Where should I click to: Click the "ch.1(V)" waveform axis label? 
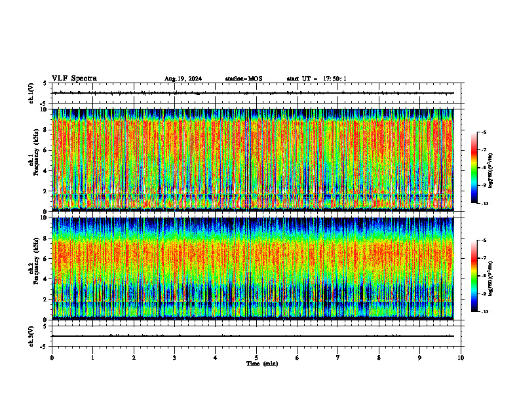[31, 93]
